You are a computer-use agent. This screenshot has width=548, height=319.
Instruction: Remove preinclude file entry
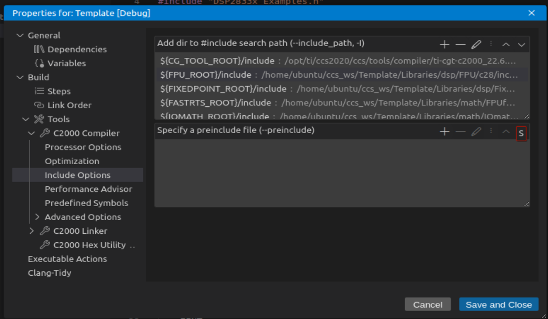click(460, 131)
